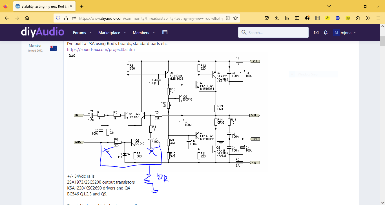Click the Firefox logo in the tab bar
Screen dimensions: 385x205
6,6
